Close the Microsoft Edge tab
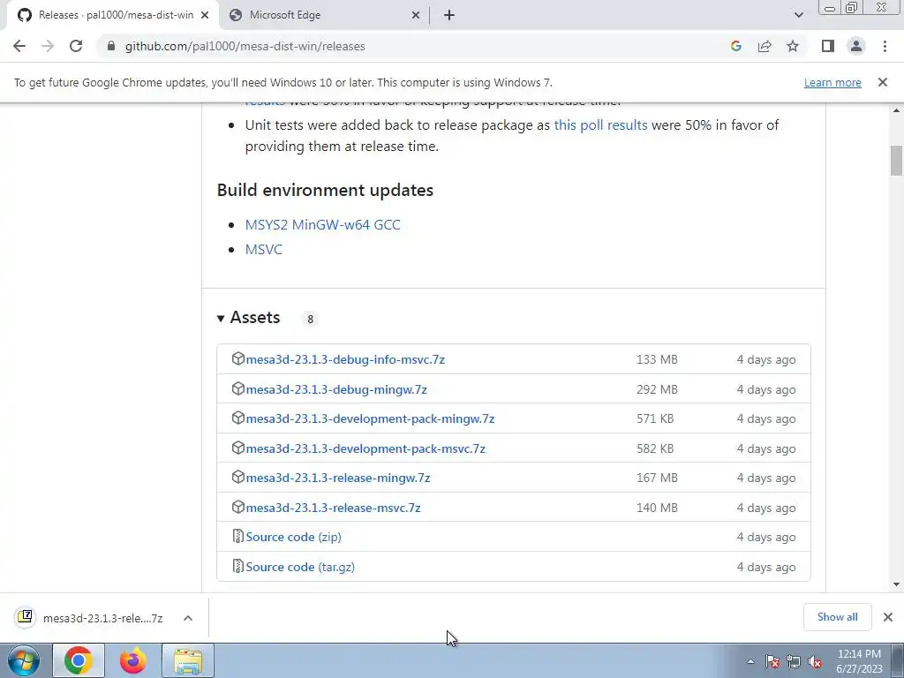This screenshot has width=904, height=678. point(416,15)
